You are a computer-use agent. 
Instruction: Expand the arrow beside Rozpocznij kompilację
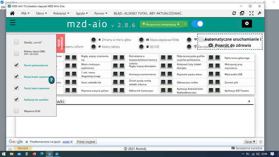coord(185,24)
